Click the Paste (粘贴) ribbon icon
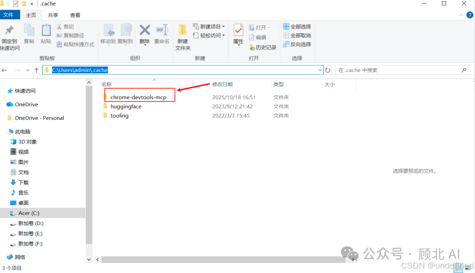475x273 pixels. (x=46, y=31)
